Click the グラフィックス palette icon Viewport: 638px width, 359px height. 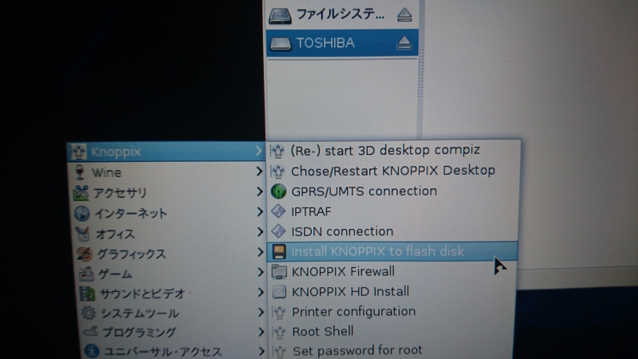pyautogui.click(x=85, y=254)
